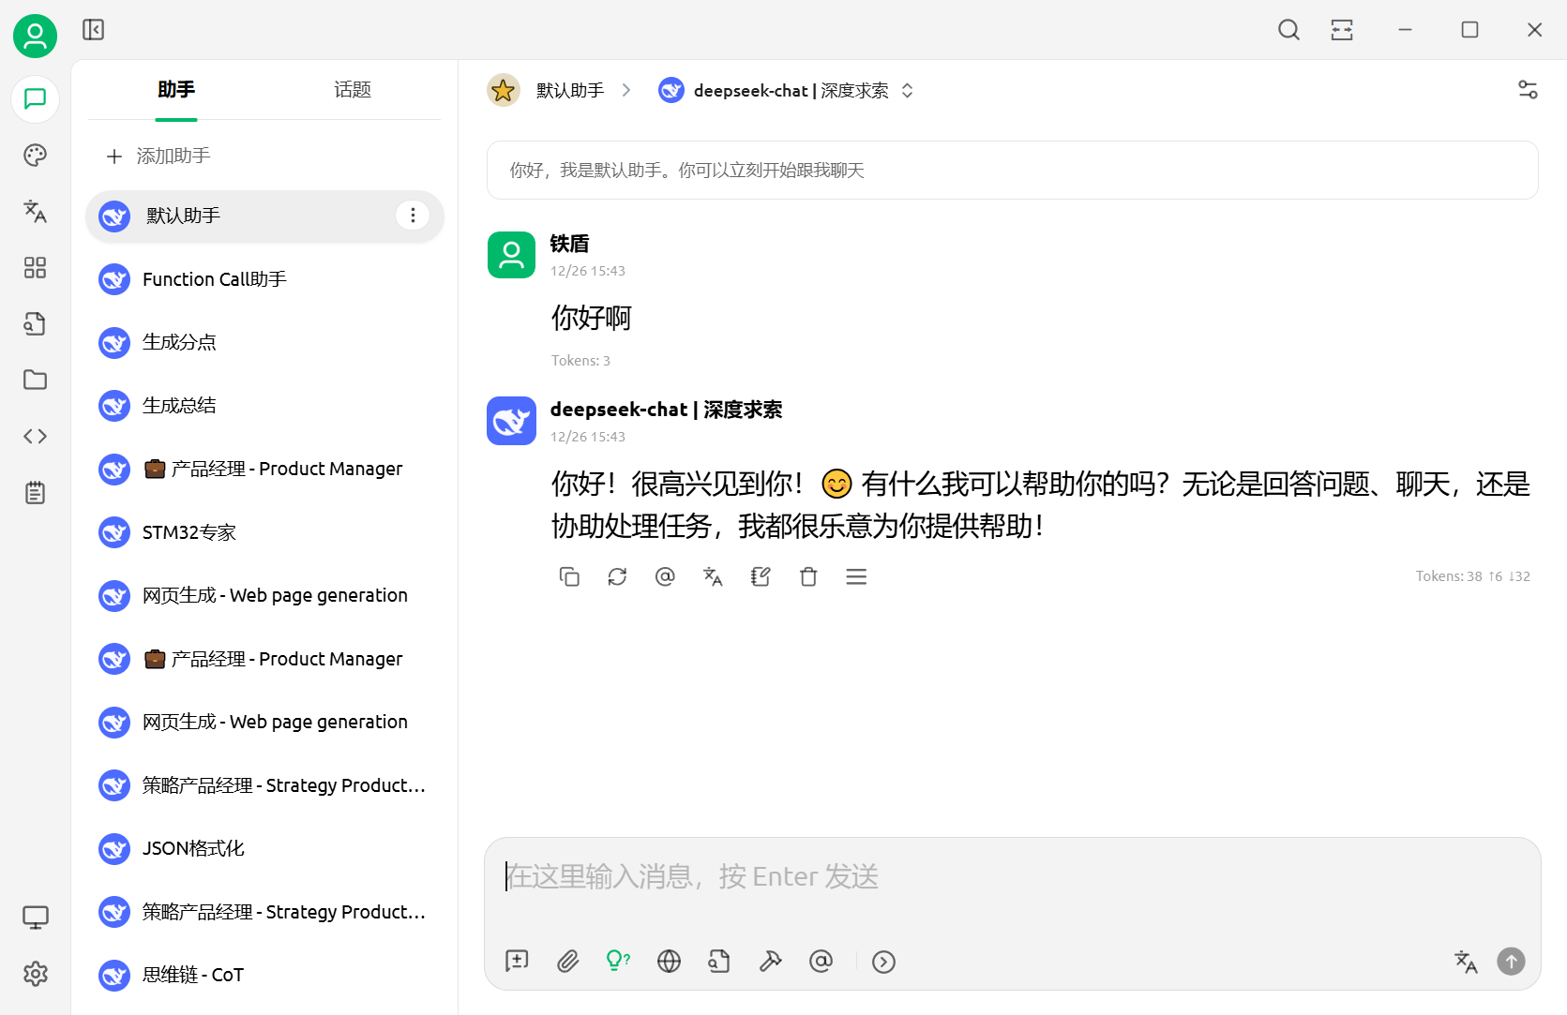Open MCP tools hammer icon

(771, 962)
